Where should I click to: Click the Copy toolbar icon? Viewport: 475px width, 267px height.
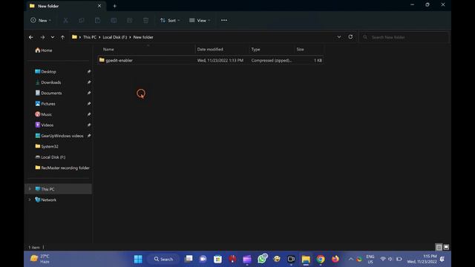click(x=82, y=20)
